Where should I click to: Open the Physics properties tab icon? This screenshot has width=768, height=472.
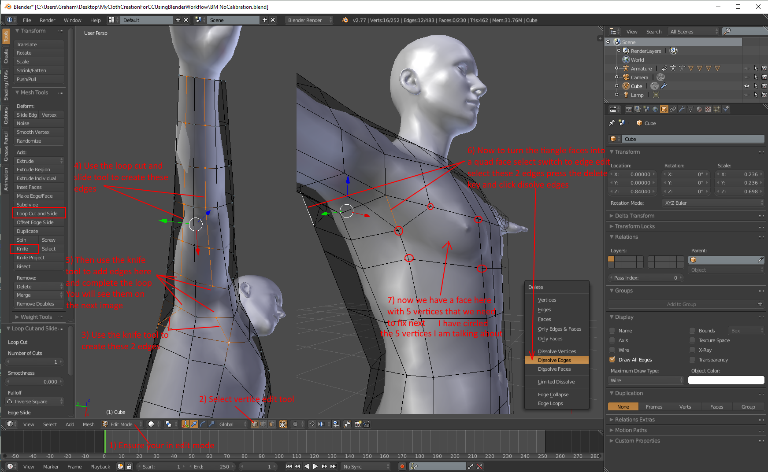pos(726,109)
